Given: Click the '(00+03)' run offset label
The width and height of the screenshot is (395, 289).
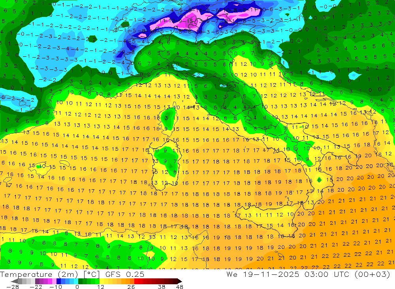Looking at the screenshot, I should click(x=372, y=274).
